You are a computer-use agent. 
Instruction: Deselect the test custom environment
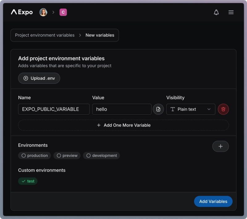click(x=27, y=181)
